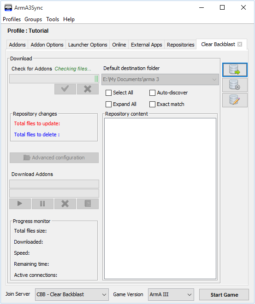Open the Profiles menu
Screen dimensions: 255x304
pos(12,19)
